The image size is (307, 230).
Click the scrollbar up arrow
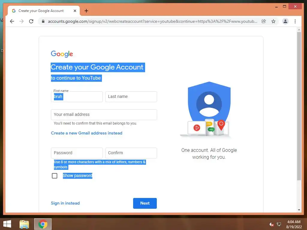pos(299,30)
